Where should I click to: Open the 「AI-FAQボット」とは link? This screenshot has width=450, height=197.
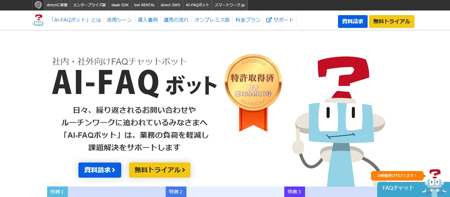75,20
